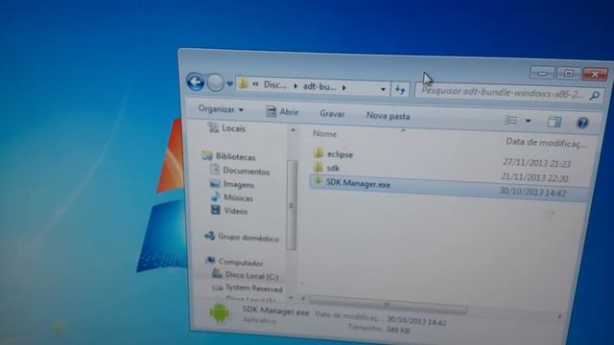Click the Abrir toolbar button
The image size is (614, 345).
point(282,112)
